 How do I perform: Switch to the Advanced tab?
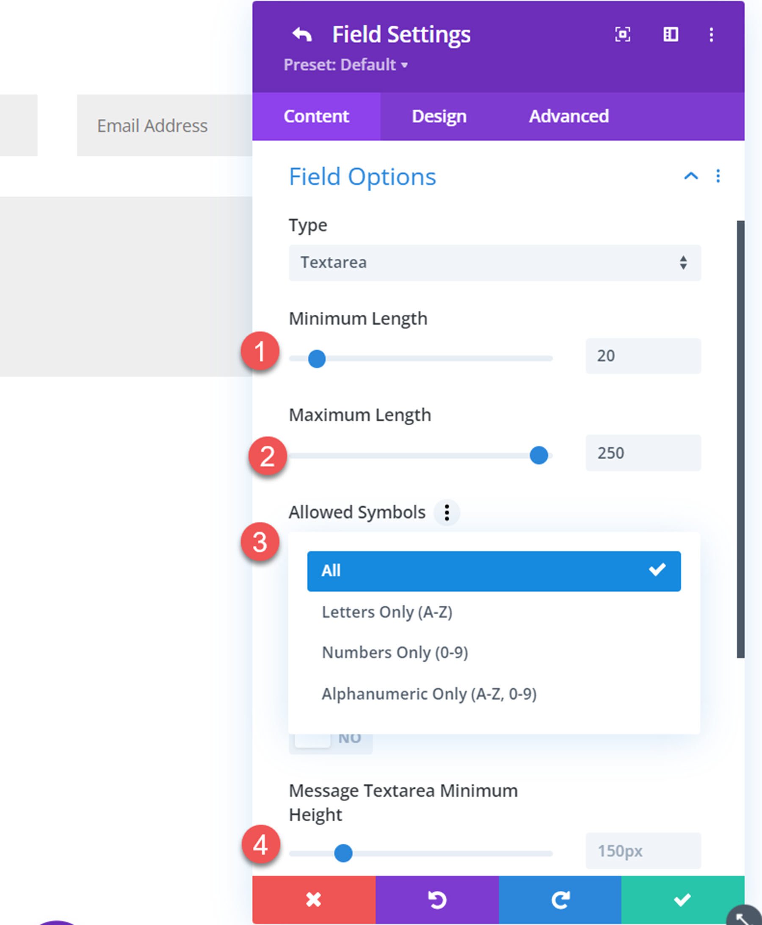pyautogui.click(x=569, y=116)
